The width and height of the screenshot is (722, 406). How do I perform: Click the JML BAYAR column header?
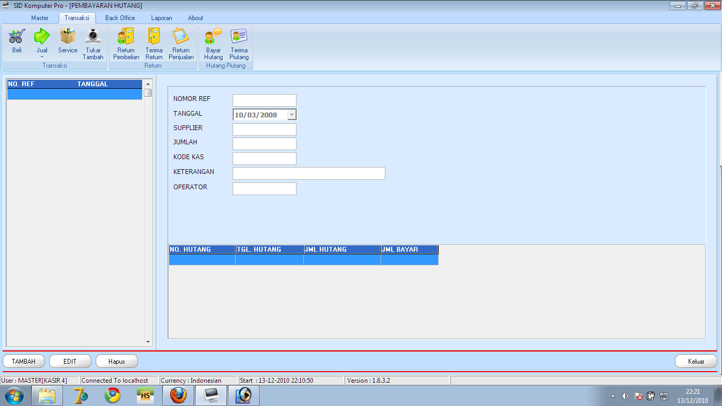(410, 250)
